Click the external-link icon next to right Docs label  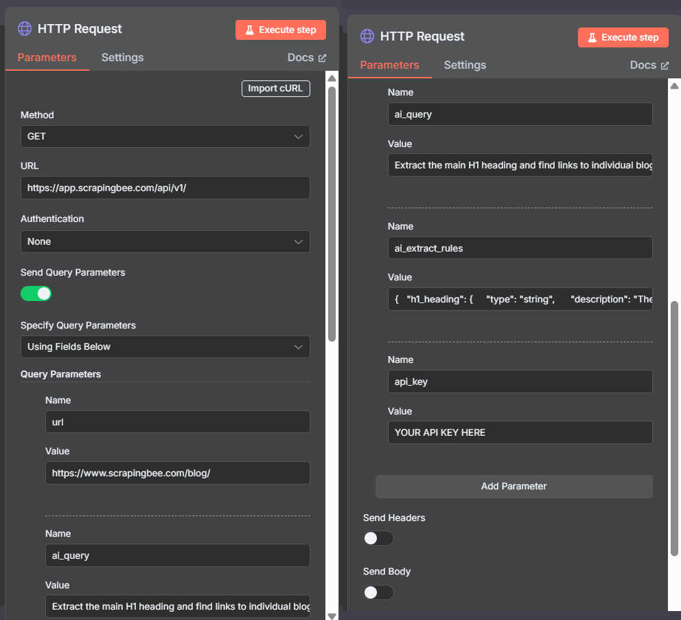665,65
